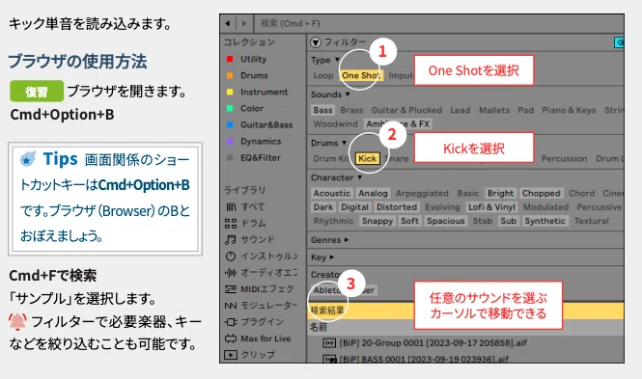642x379 pixels.
Task: Click the フィルター header label
Action: point(346,42)
